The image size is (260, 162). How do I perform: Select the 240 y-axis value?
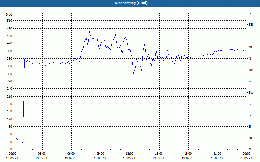pyautogui.click(x=10, y=89)
